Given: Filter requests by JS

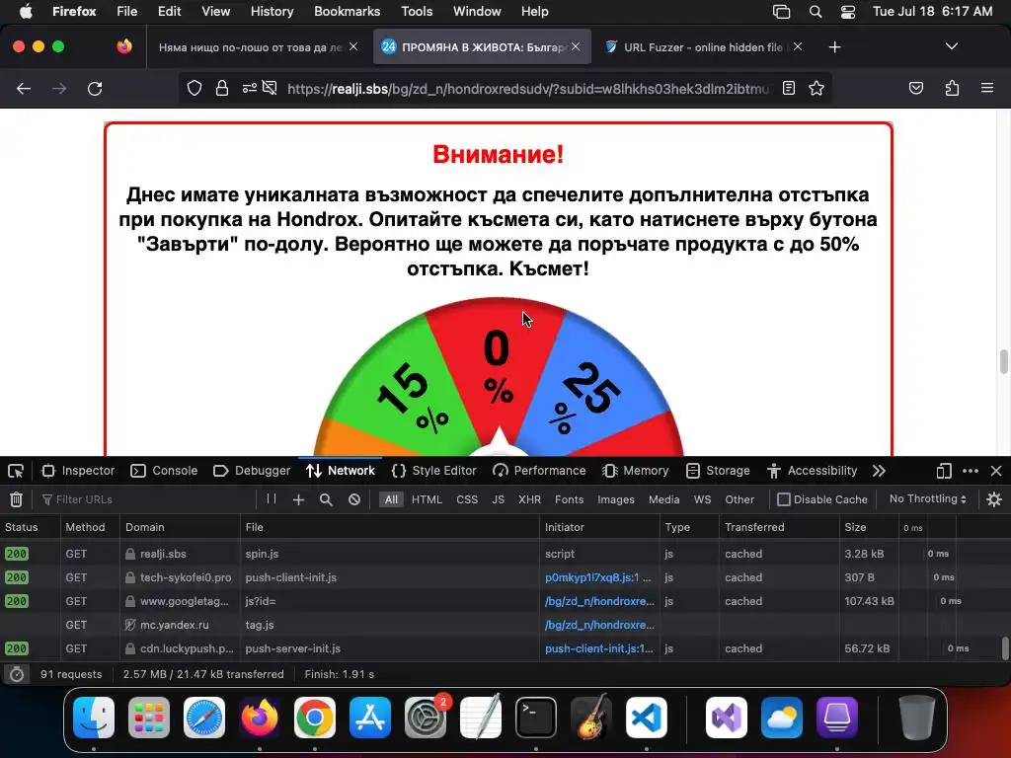Looking at the screenshot, I should click(x=498, y=499).
